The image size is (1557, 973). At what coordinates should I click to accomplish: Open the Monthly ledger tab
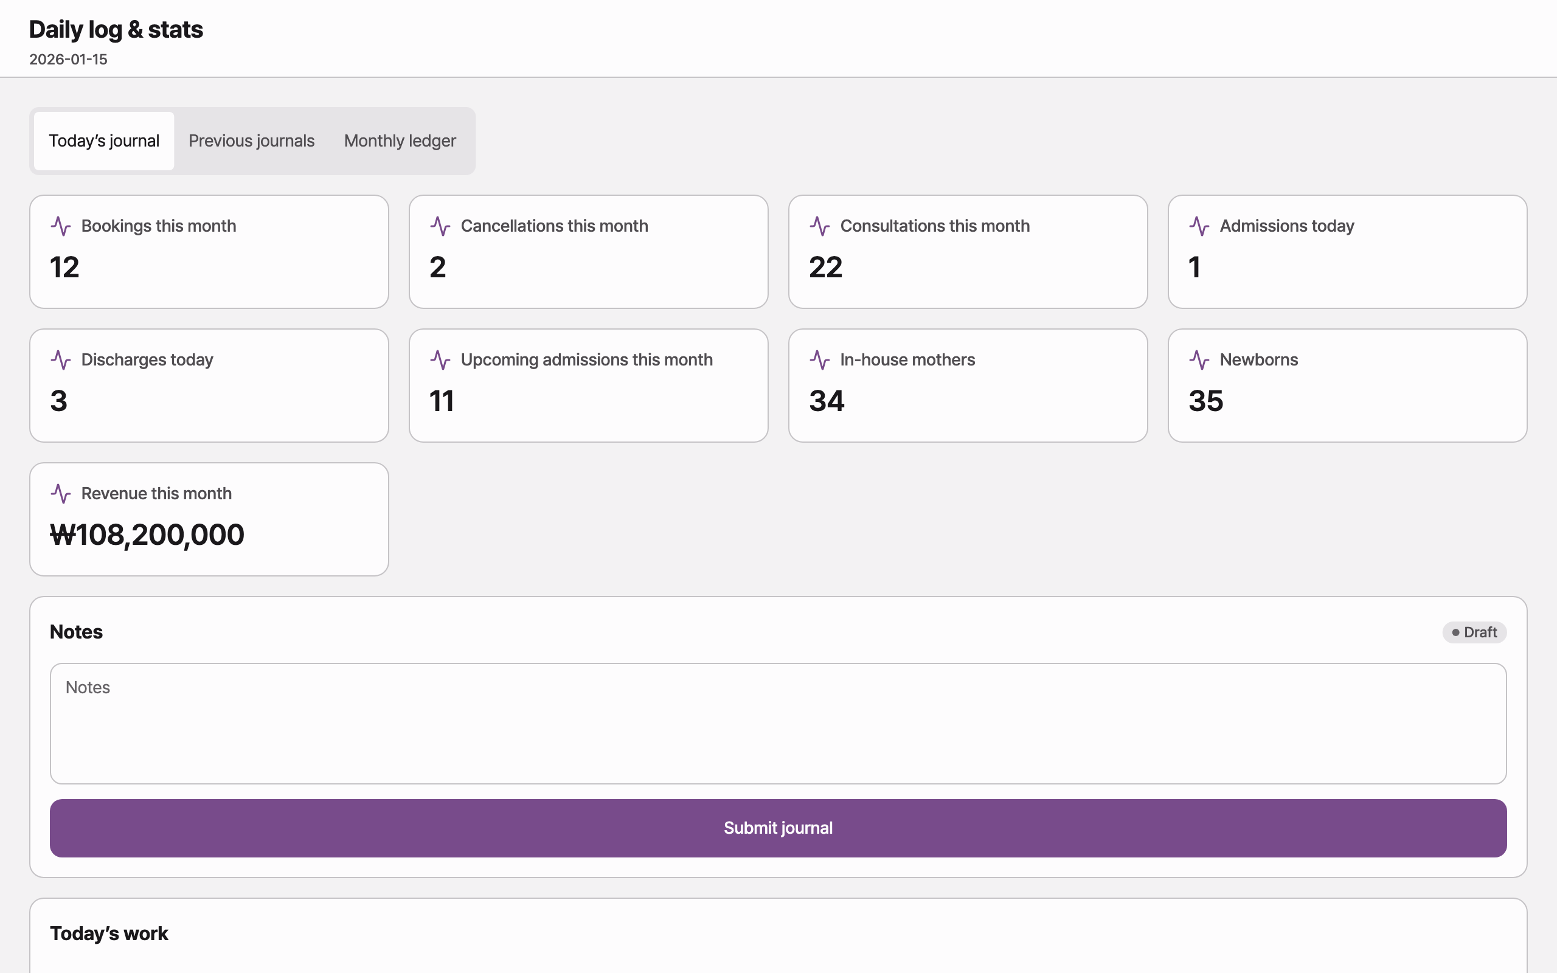coord(400,141)
